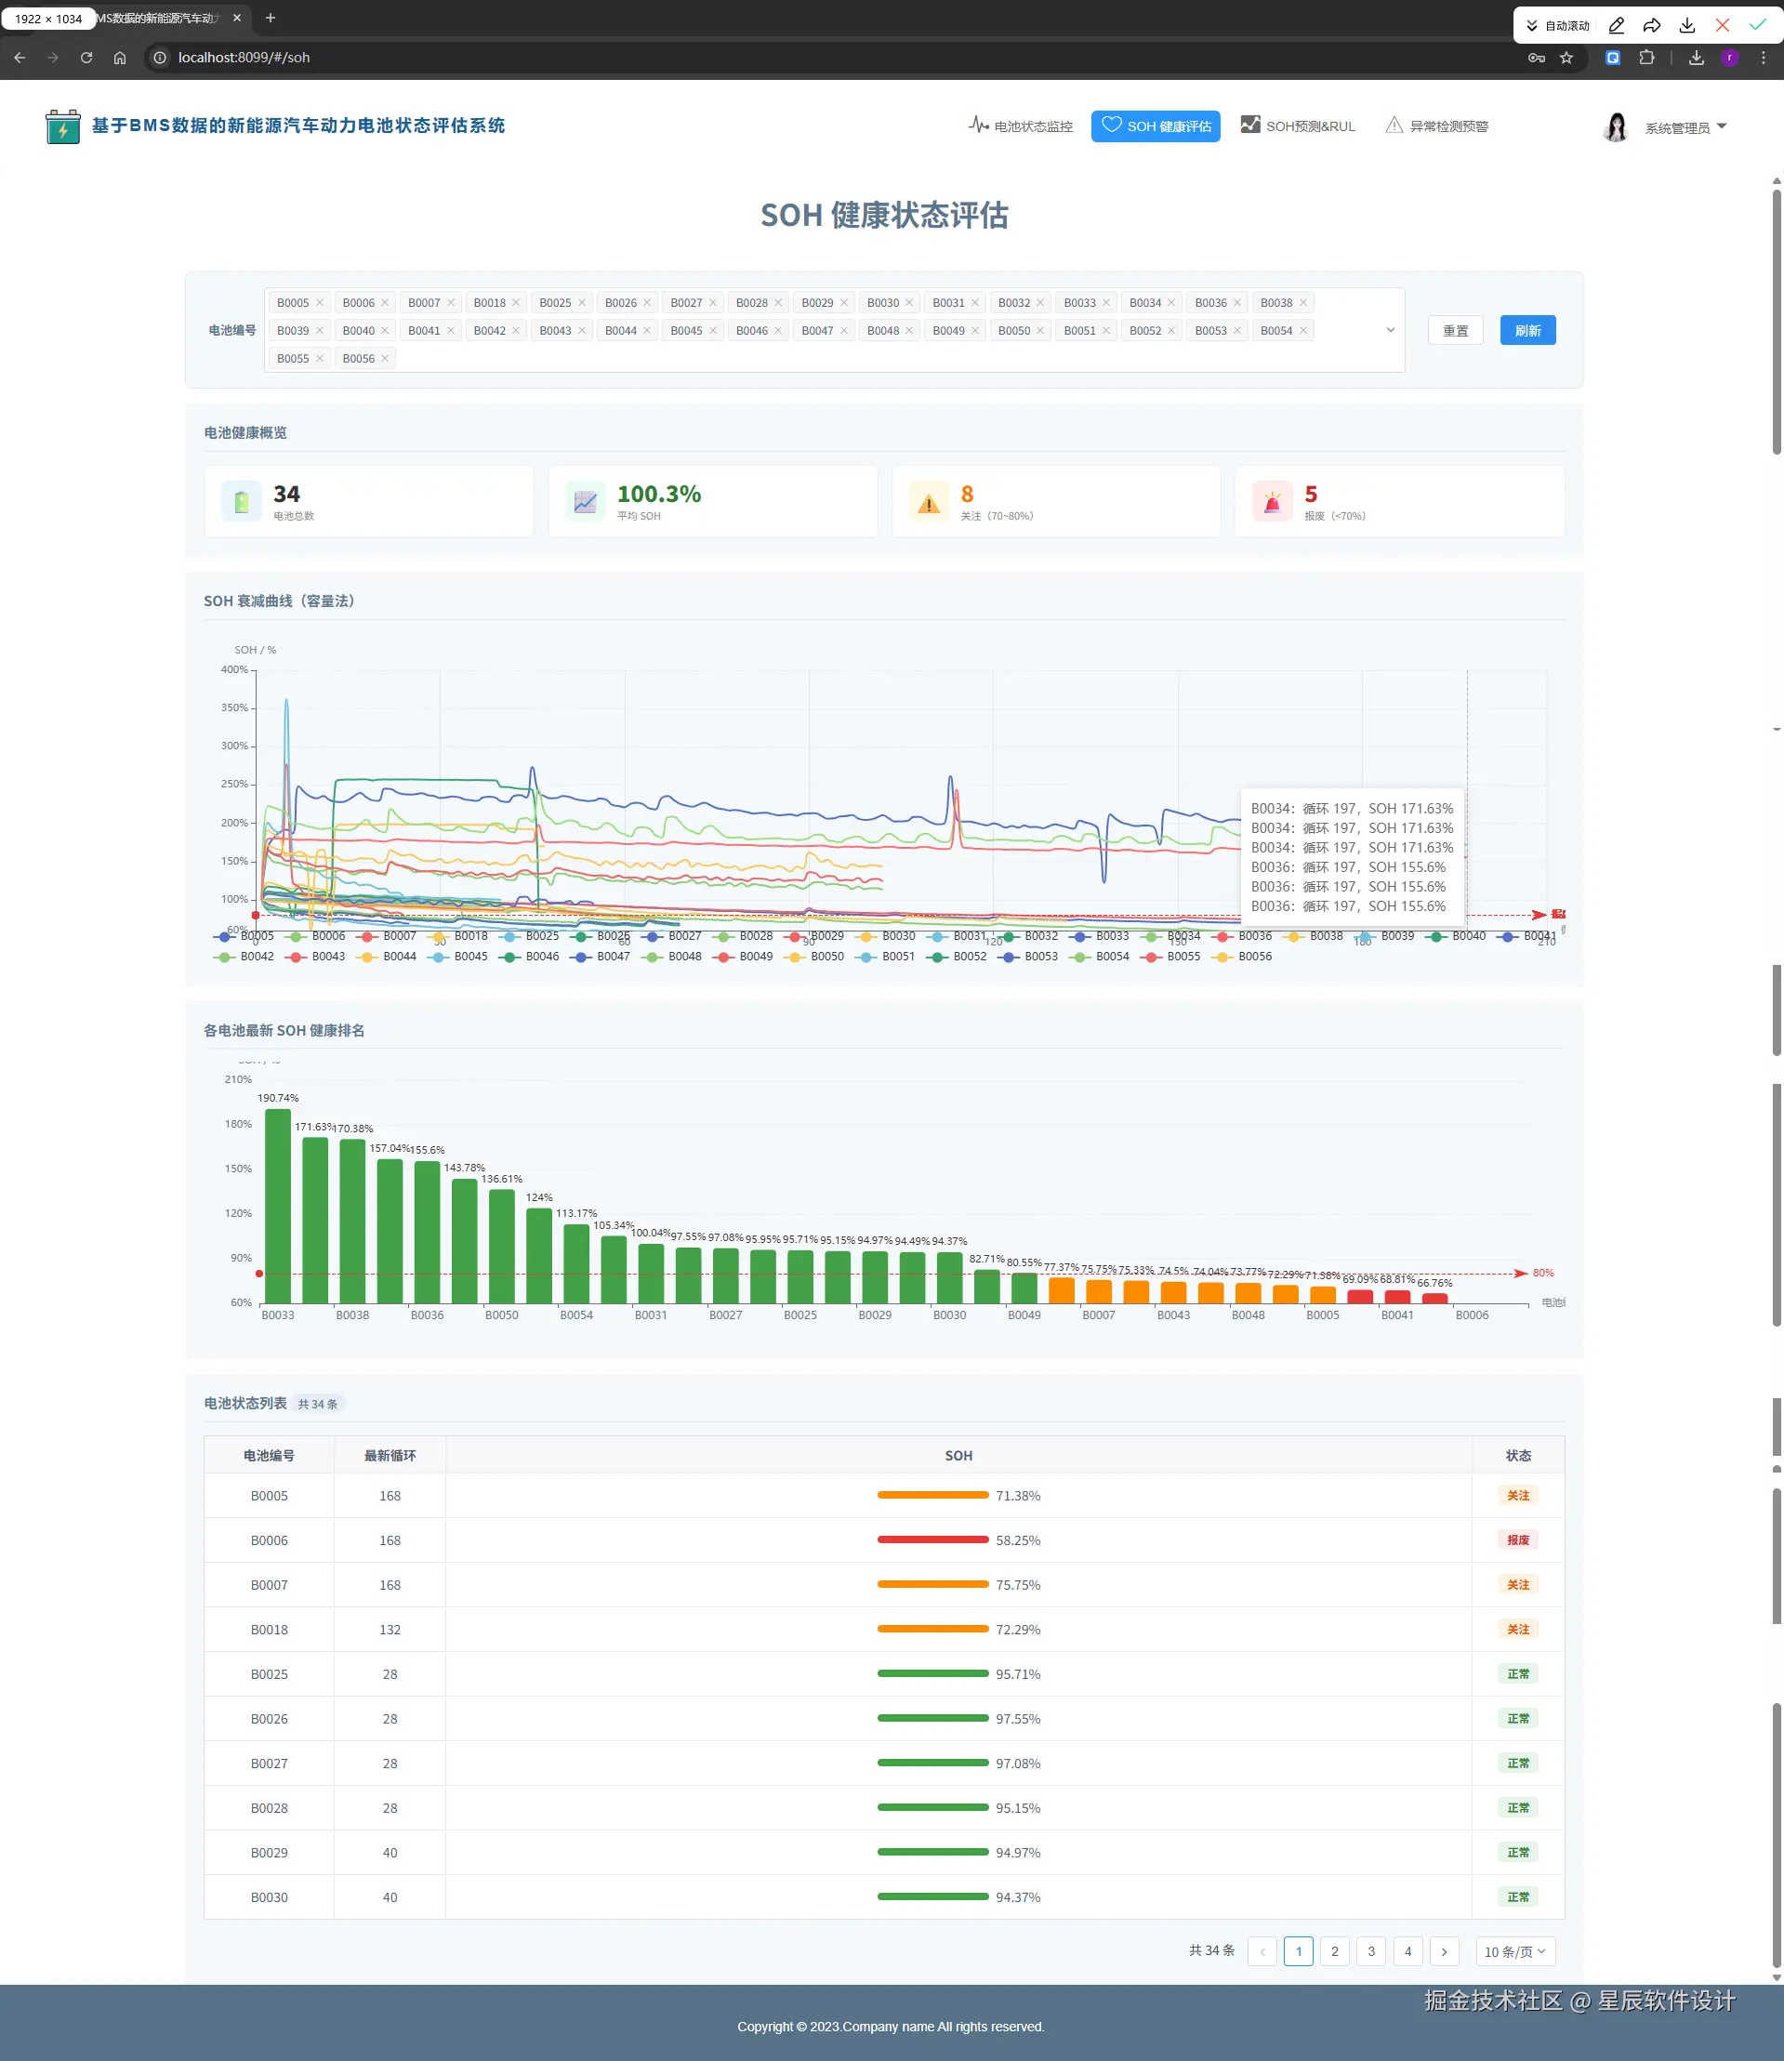Remove the B0005 battery tag

point(320,303)
